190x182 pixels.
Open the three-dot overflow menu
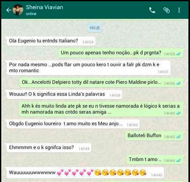coord(179,10)
